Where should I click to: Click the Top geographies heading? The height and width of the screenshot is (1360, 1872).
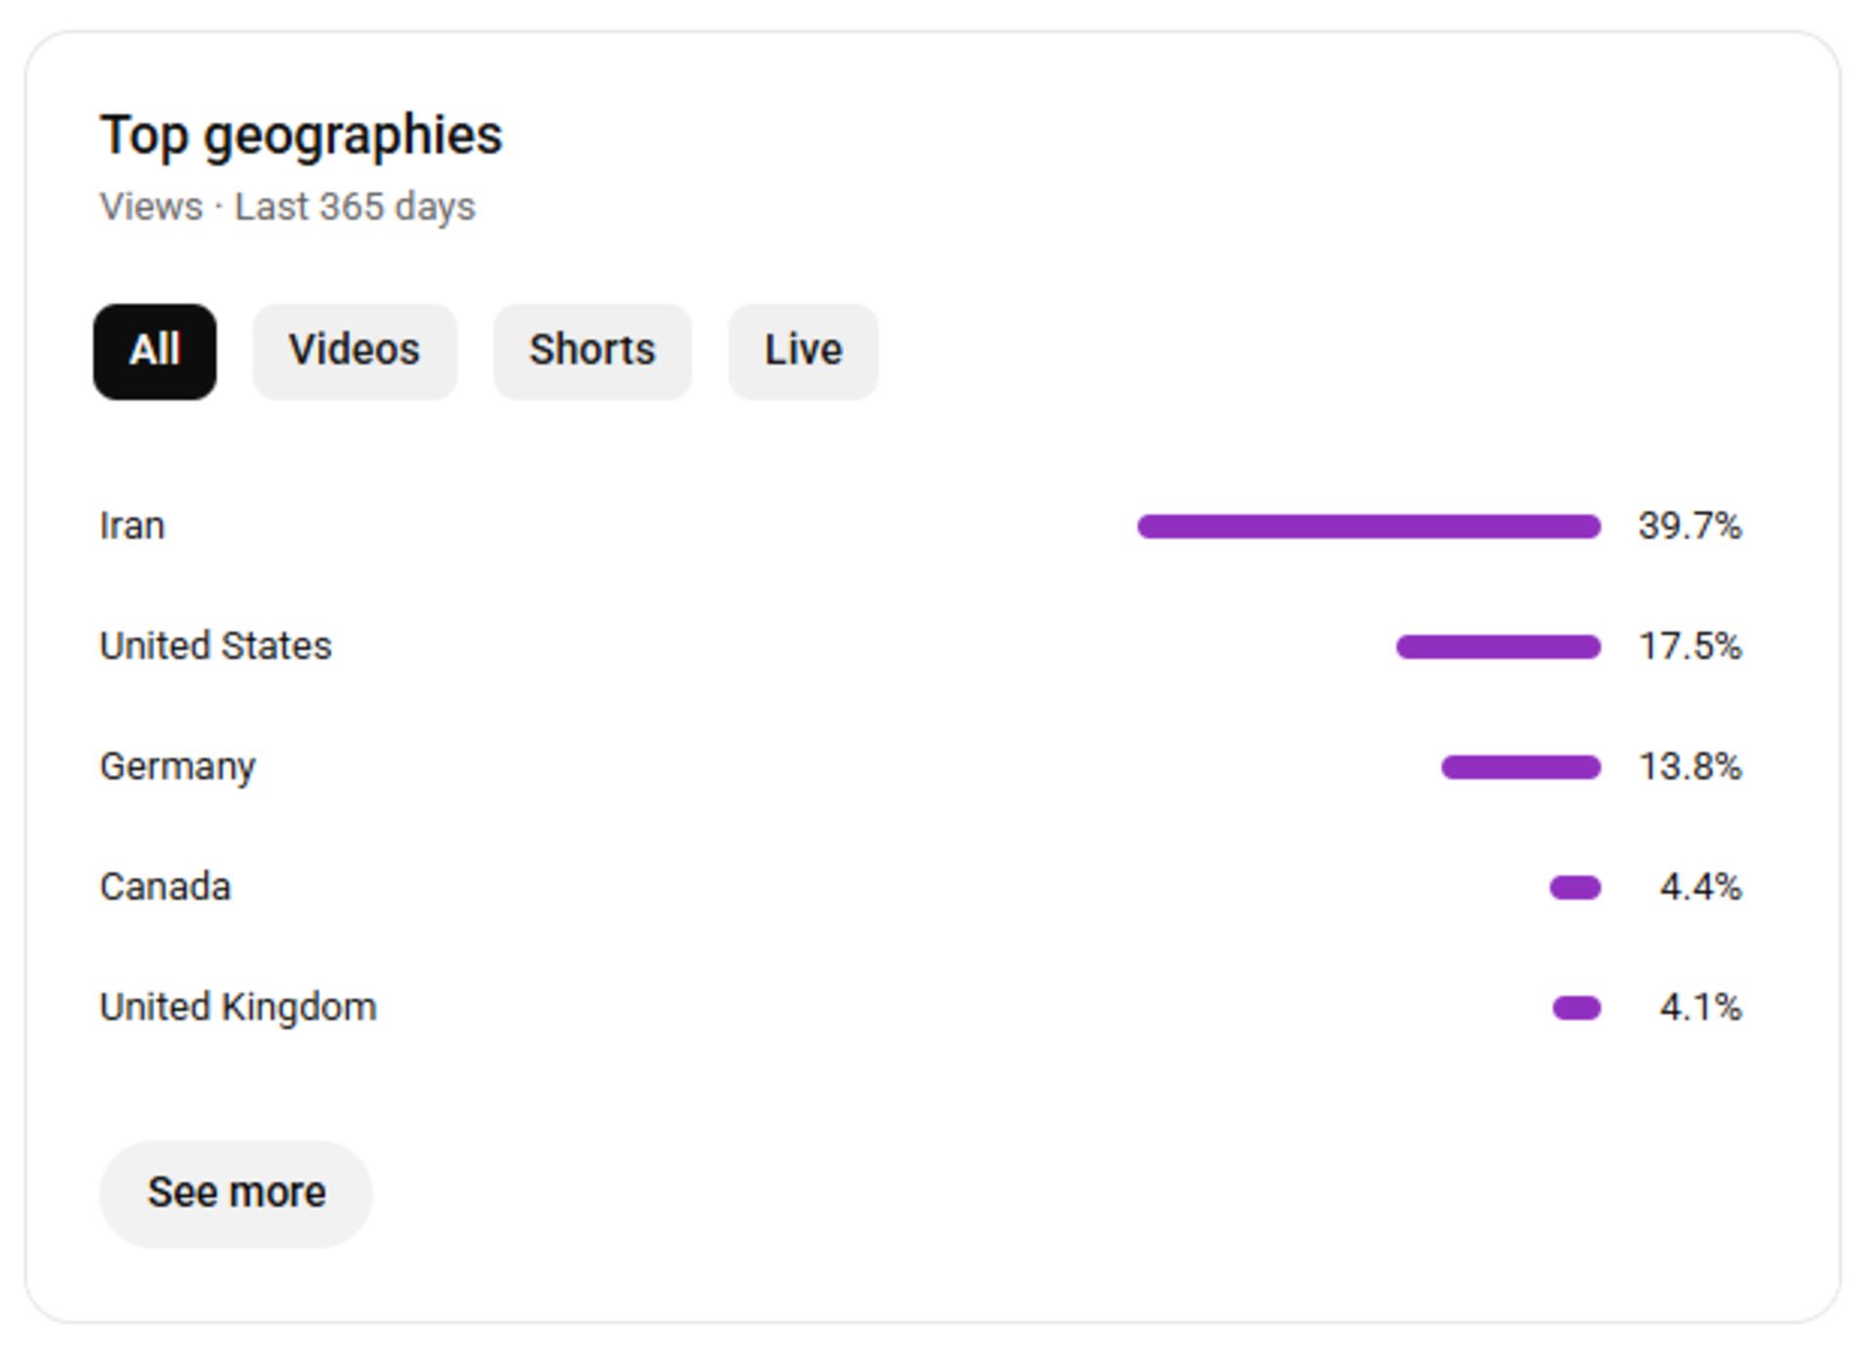[300, 135]
